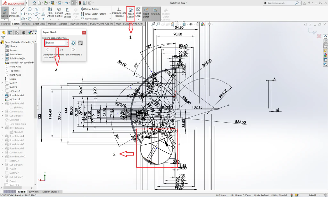Pick the Polygon tool
Viewport: 328px width, 197px height.
click(30, 19)
